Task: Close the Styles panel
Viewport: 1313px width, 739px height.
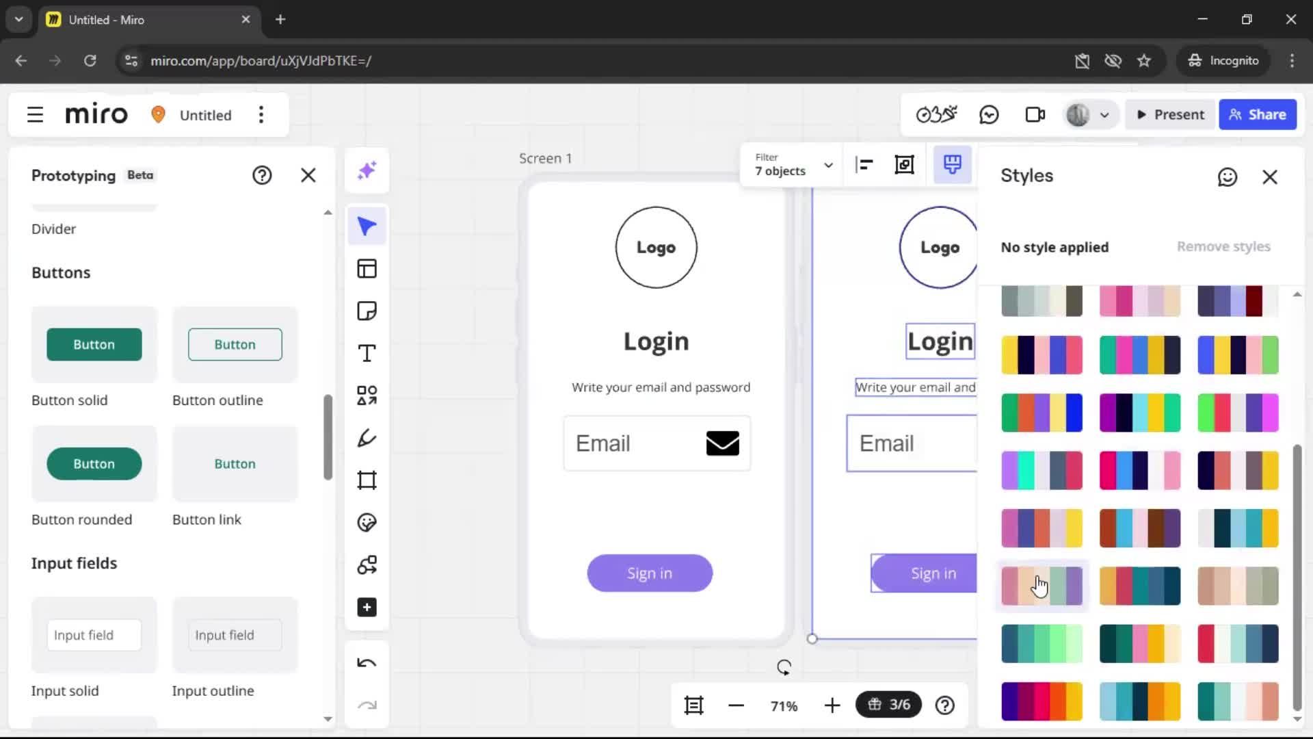Action: [1270, 177]
